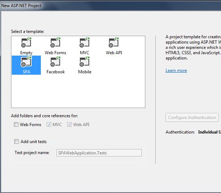Click the 'New ASP.NET Project' title text
Image resolution: width=221 pixels, height=193 pixels.
[21, 6]
